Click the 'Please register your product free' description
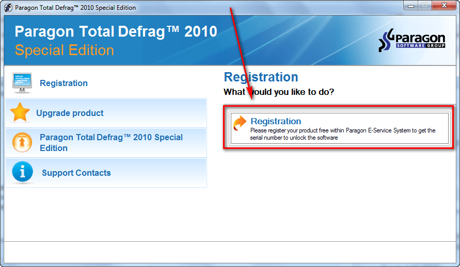This screenshot has width=460, height=267. (343, 134)
